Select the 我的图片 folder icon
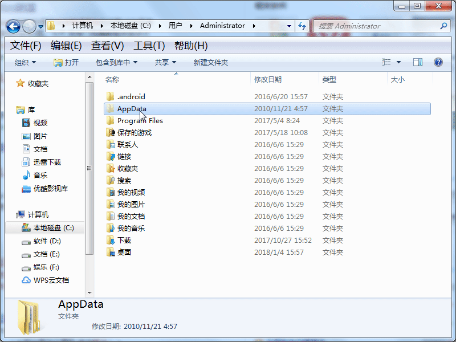The height and width of the screenshot is (342, 456). pos(110,204)
